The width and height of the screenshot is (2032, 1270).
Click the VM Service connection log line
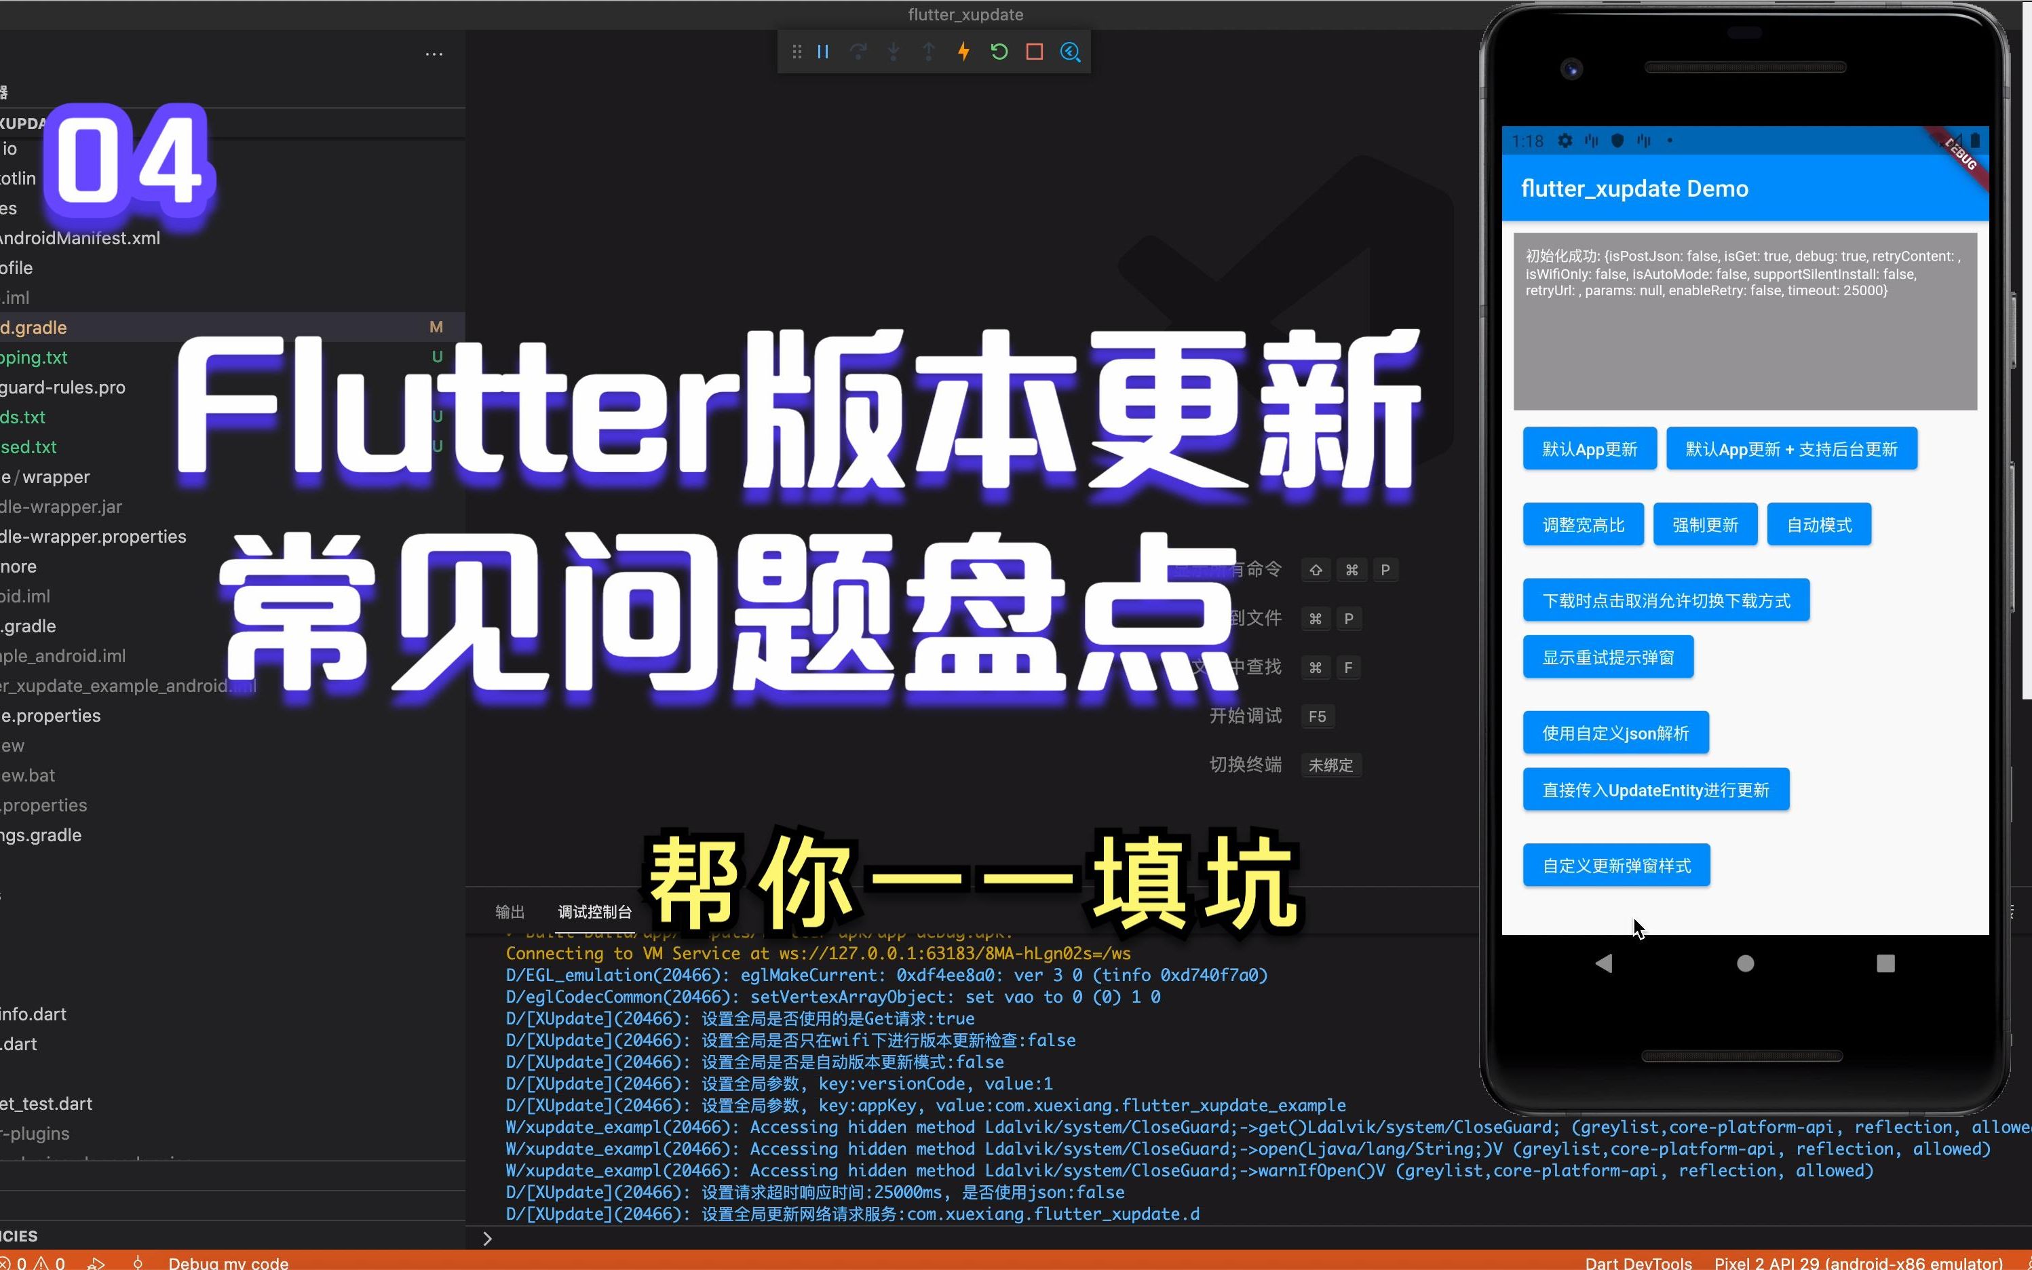pos(818,953)
